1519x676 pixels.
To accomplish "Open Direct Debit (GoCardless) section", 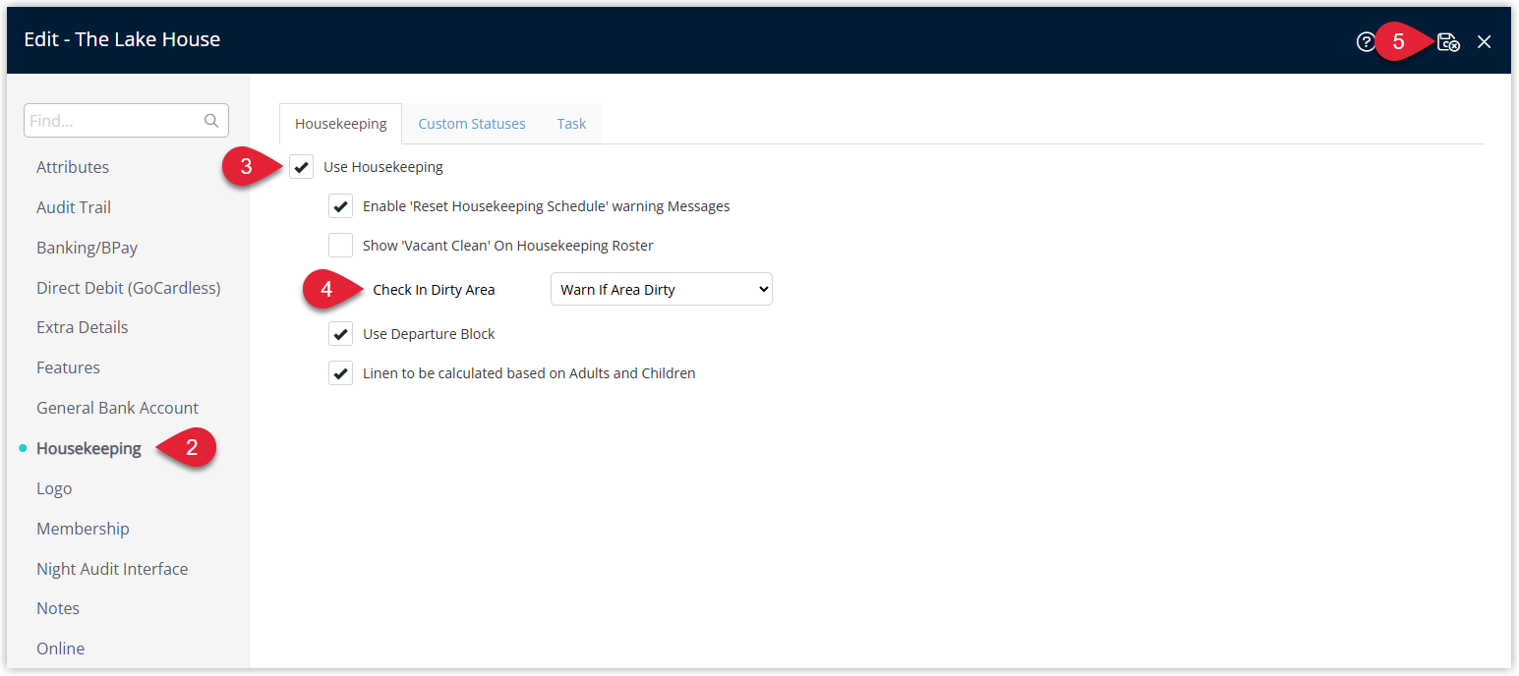I will click(x=129, y=288).
